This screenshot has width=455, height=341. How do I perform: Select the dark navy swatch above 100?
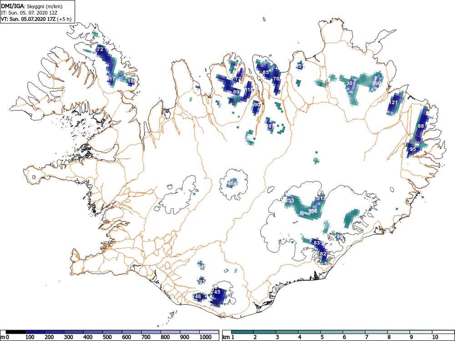[35, 332]
